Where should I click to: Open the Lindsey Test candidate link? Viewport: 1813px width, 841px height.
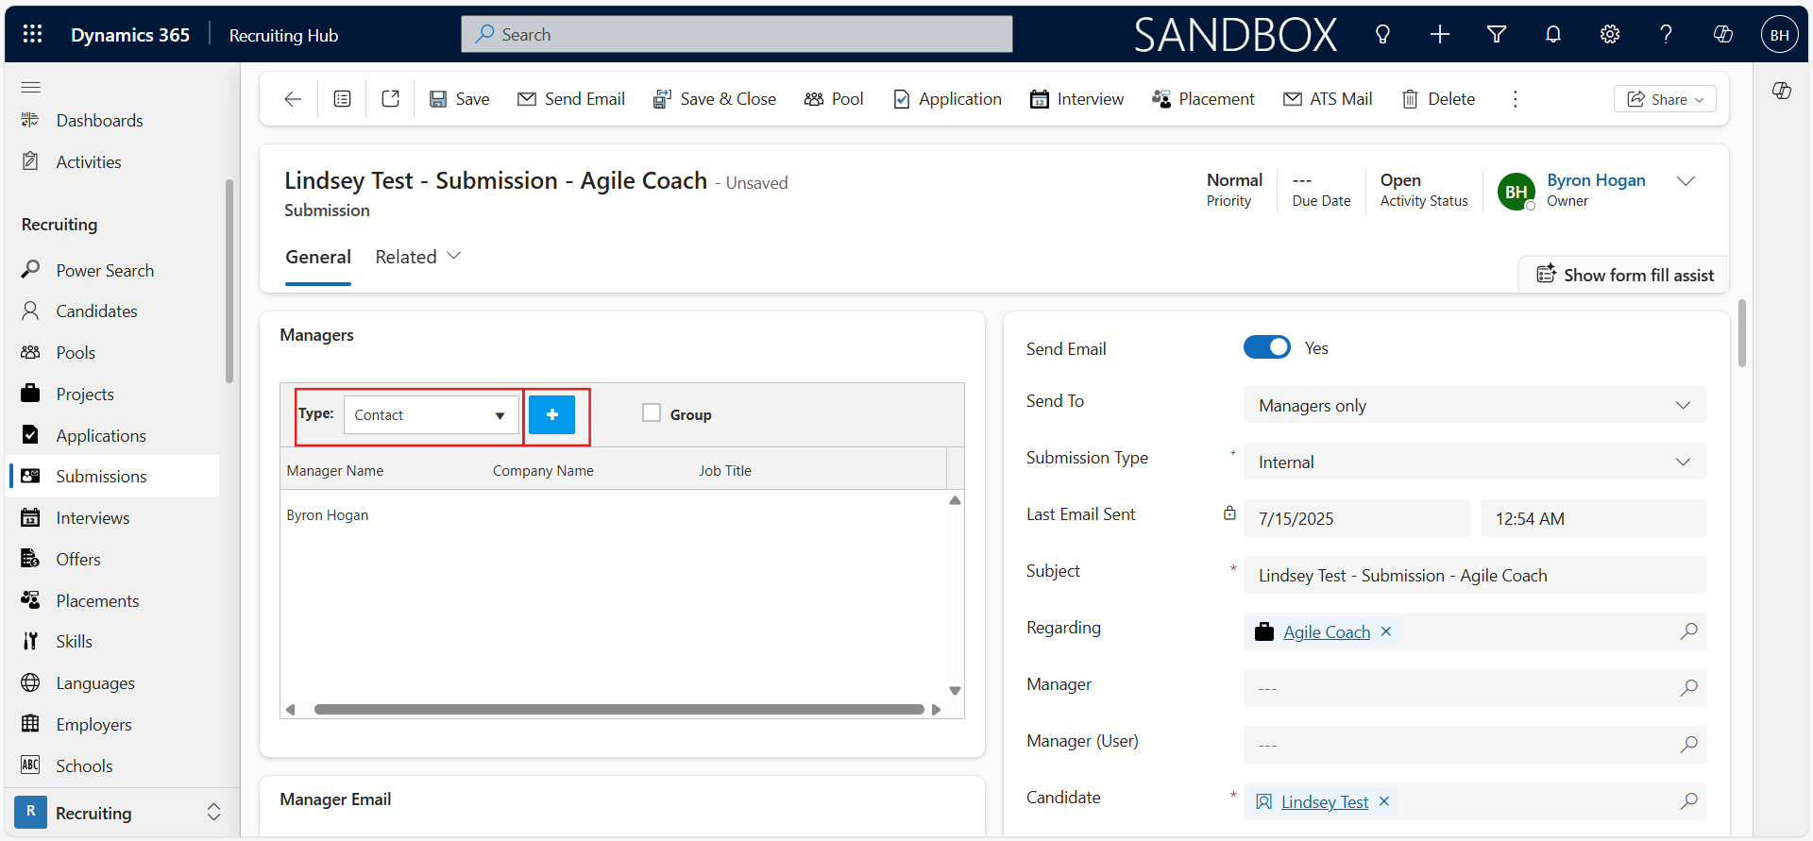(1324, 802)
